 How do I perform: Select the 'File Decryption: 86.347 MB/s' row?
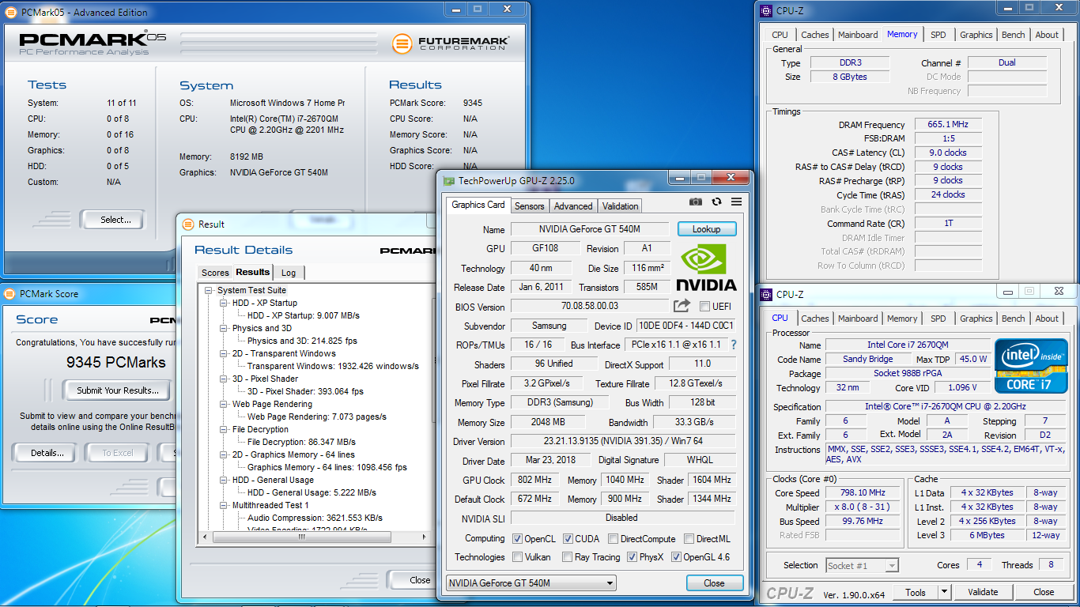301,443
